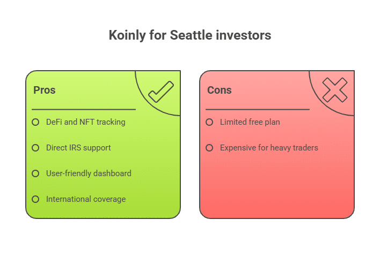Click the Limited free plan text
The height and width of the screenshot is (257, 380).
pyautogui.click(x=250, y=122)
